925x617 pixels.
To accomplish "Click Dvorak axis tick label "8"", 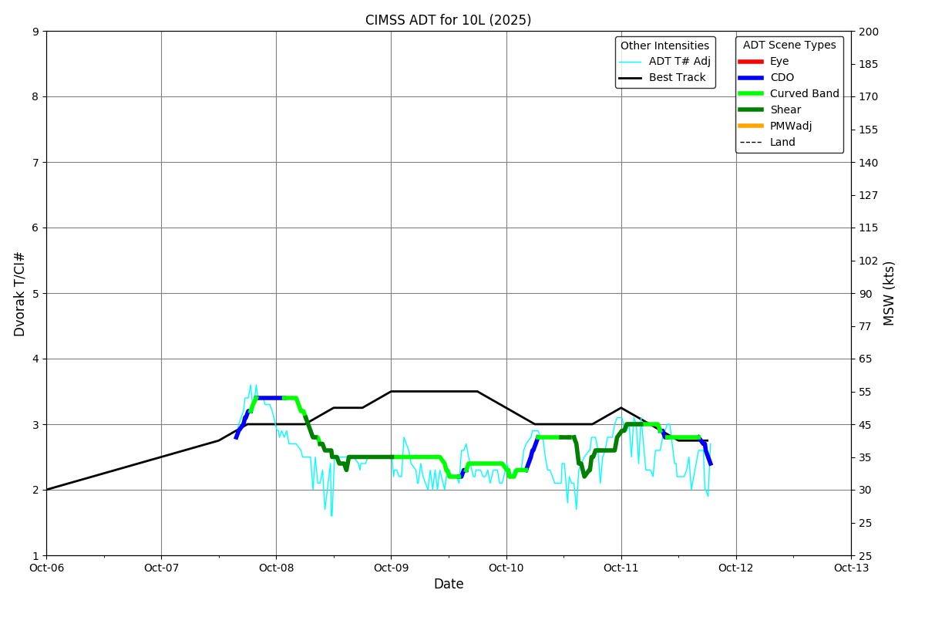I will 35,97.
